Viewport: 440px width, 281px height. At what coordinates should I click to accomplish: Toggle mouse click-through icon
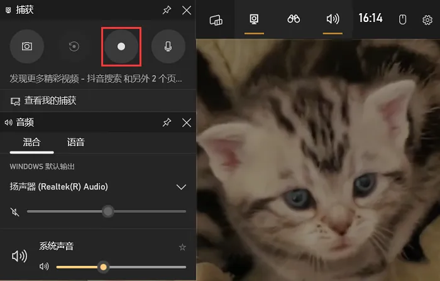402,19
